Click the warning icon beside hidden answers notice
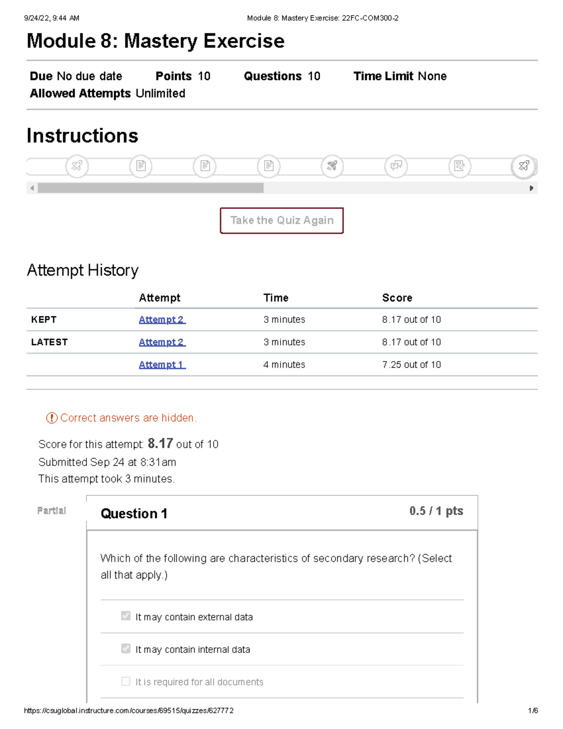Image resolution: width=563 pixels, height=729 pixels. tap(51, 417)
